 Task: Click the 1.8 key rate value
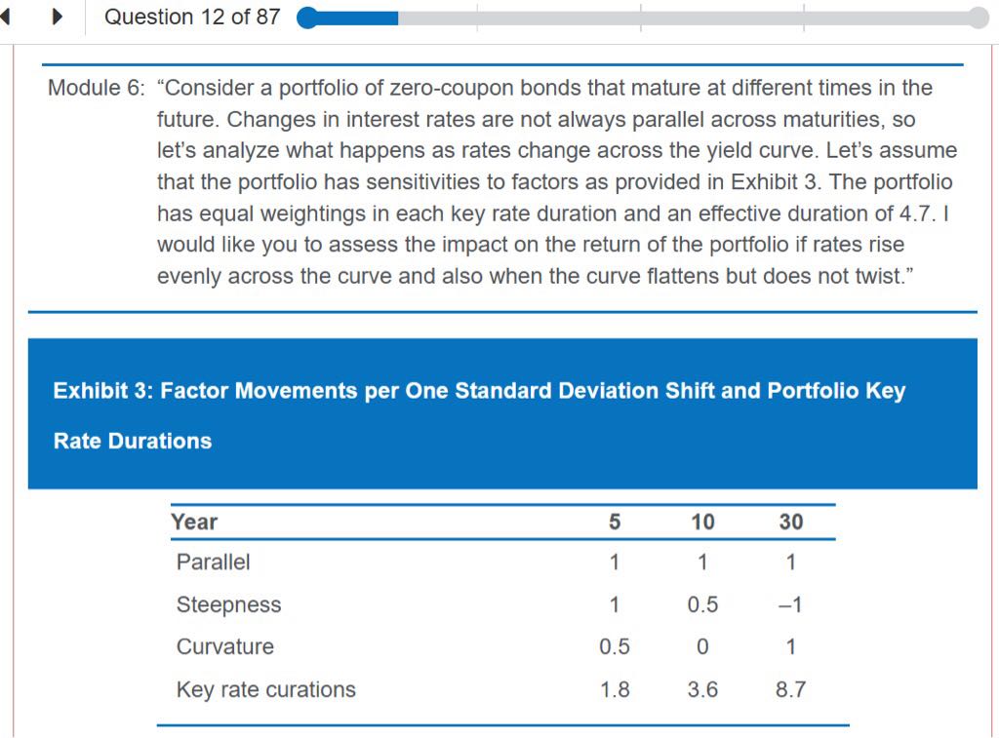(x=615, y=689)
